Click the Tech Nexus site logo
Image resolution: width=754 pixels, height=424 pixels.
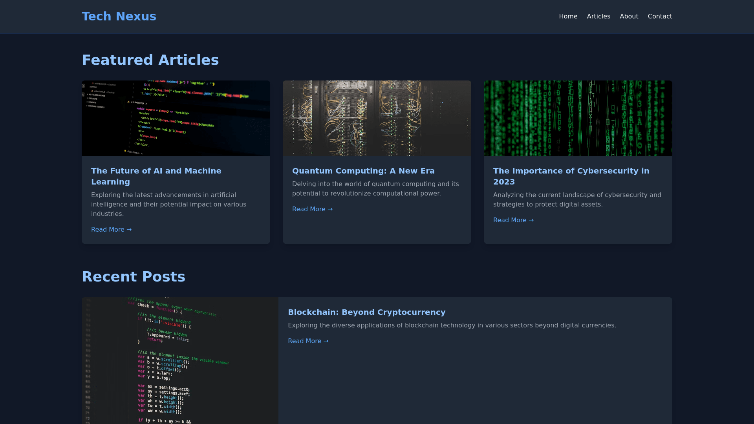[x=119, y=16]
